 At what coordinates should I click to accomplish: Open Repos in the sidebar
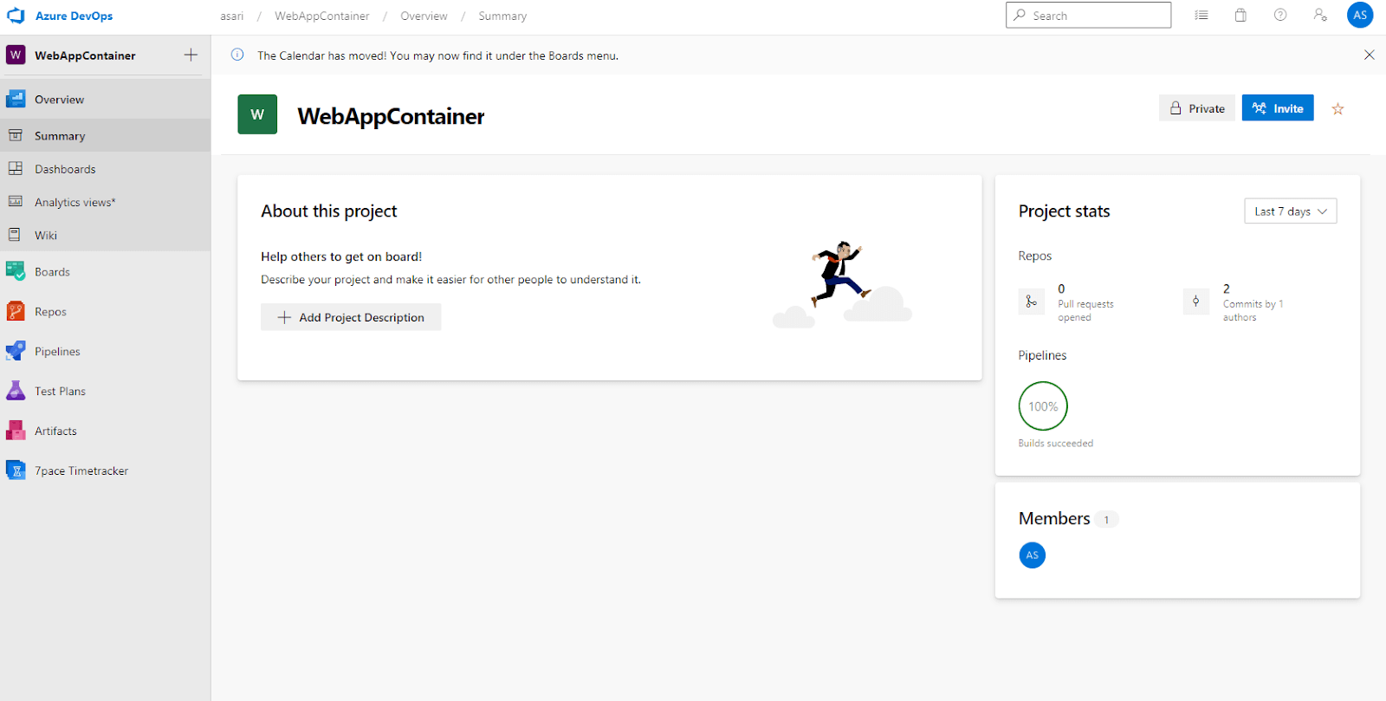click(50, 312)
